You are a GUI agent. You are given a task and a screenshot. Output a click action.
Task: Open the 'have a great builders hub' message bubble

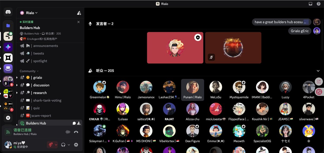[x=282, y=22]
